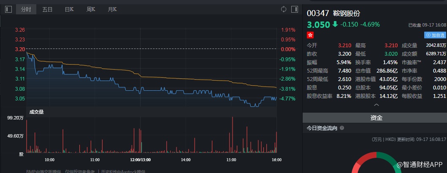
Task: Select the 分时 chart tab
Action: 27,9
